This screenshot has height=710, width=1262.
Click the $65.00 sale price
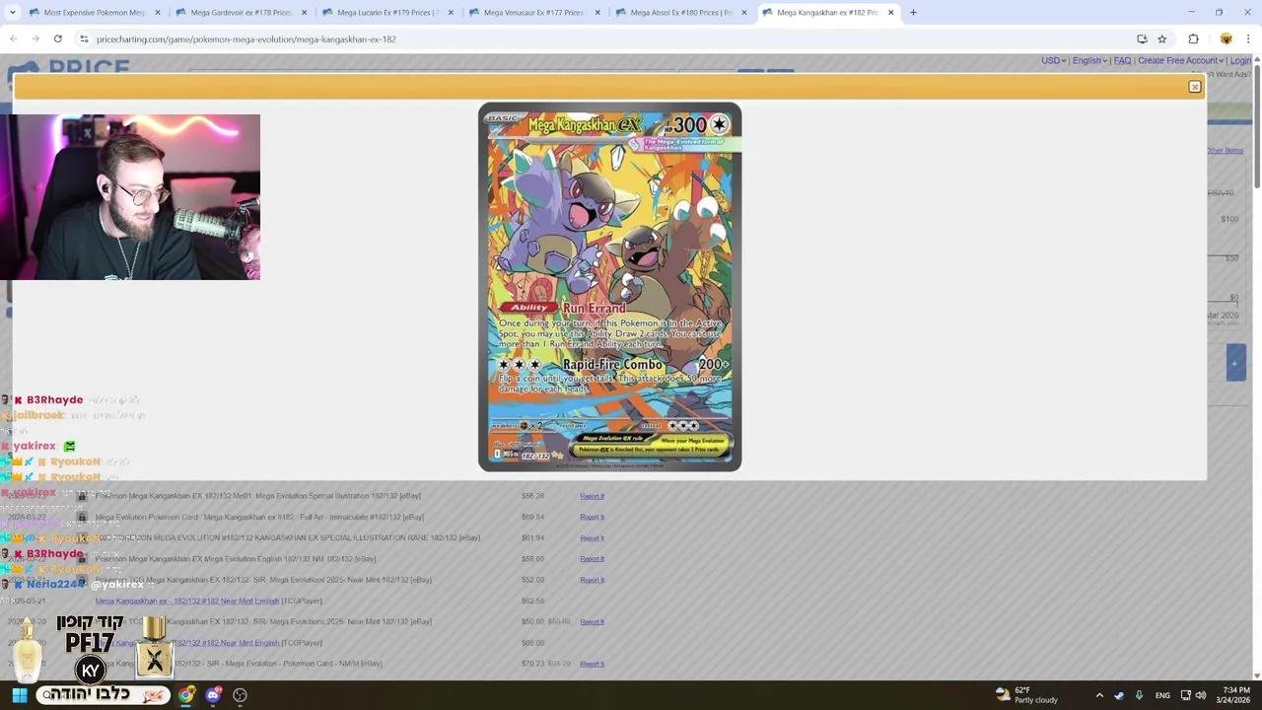(x=532, y=643)
